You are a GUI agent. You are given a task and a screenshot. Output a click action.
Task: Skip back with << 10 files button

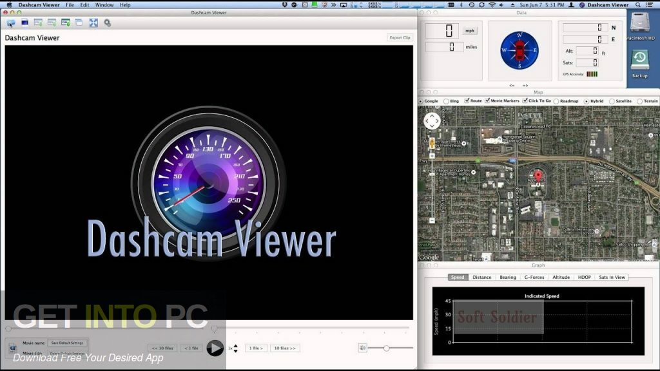click(162, 348)
